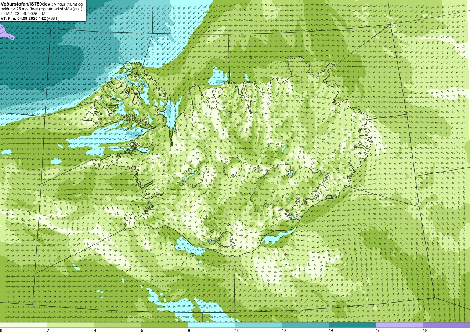This screenshot has width=470, height=333.
Task: Click the 16–18 m/s lavender legend swatch
Action: [x=399, y=325]
